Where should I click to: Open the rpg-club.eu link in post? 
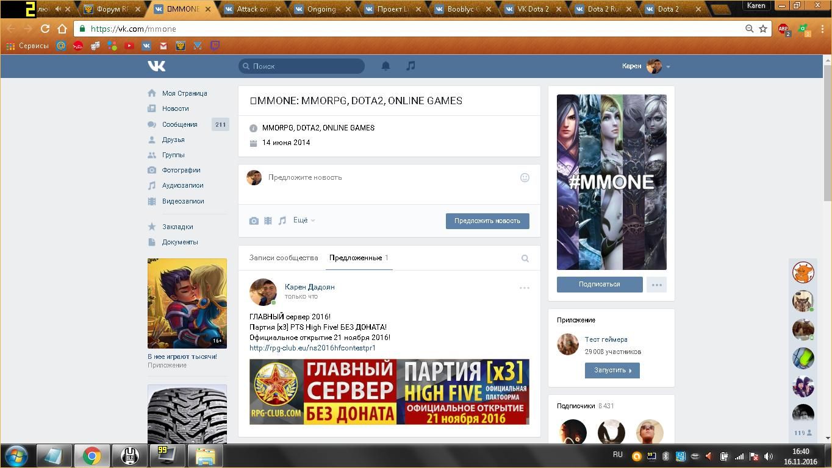point(312,348)
